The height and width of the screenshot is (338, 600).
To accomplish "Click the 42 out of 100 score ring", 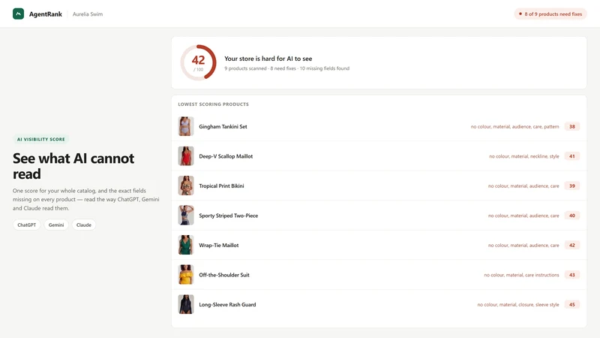I will (x=198, y=62).
